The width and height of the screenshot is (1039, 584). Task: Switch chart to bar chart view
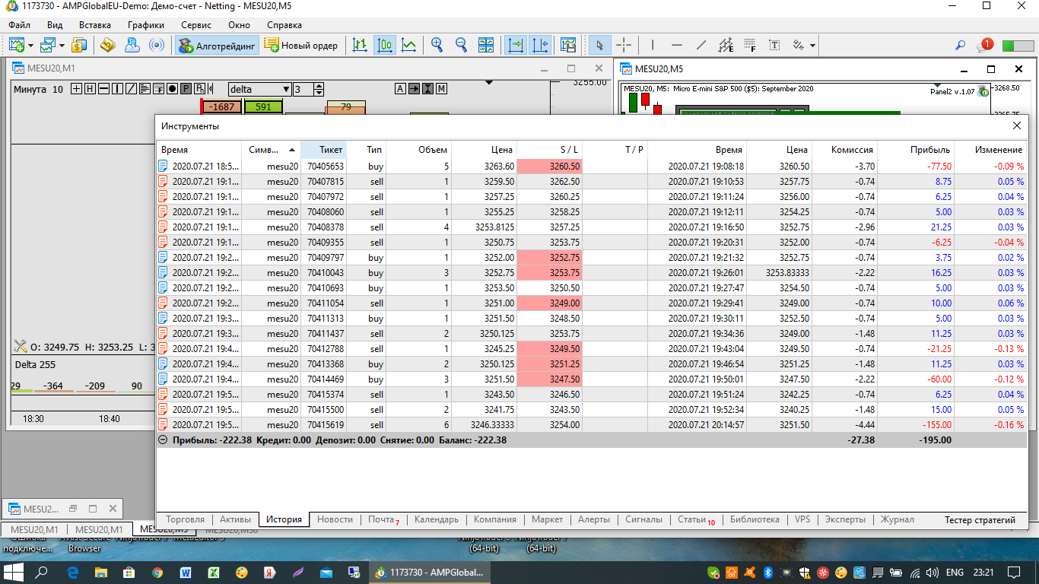coord(360,45)
